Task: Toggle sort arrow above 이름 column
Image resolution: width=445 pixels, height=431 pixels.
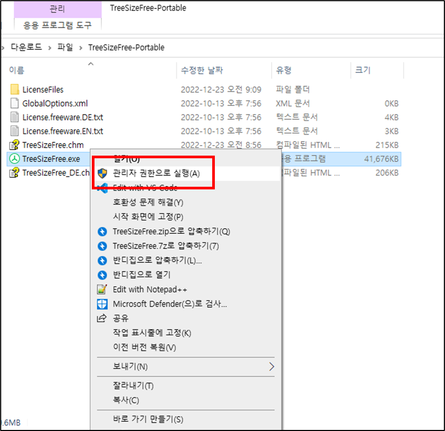Action: coord(91,64)
